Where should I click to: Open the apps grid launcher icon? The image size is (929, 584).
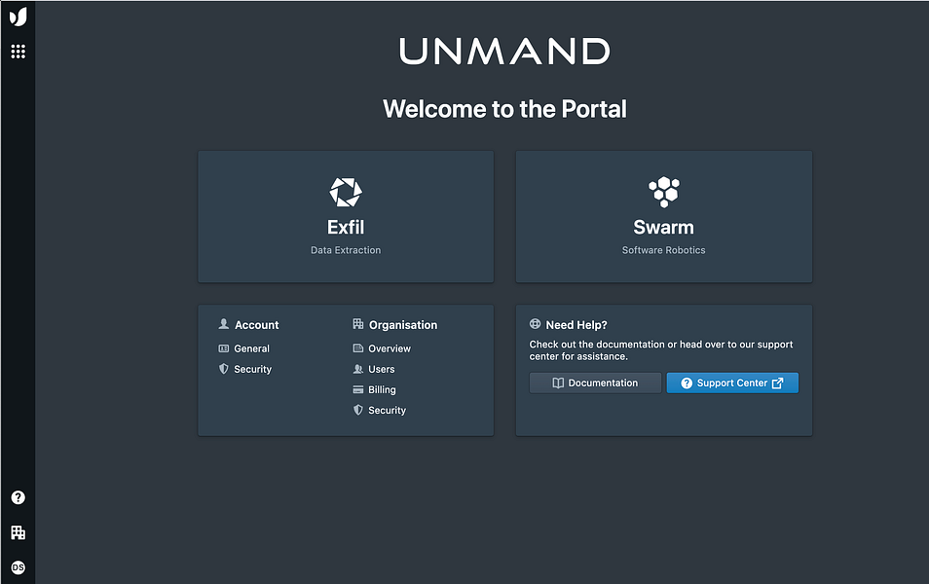click(19, 52)
